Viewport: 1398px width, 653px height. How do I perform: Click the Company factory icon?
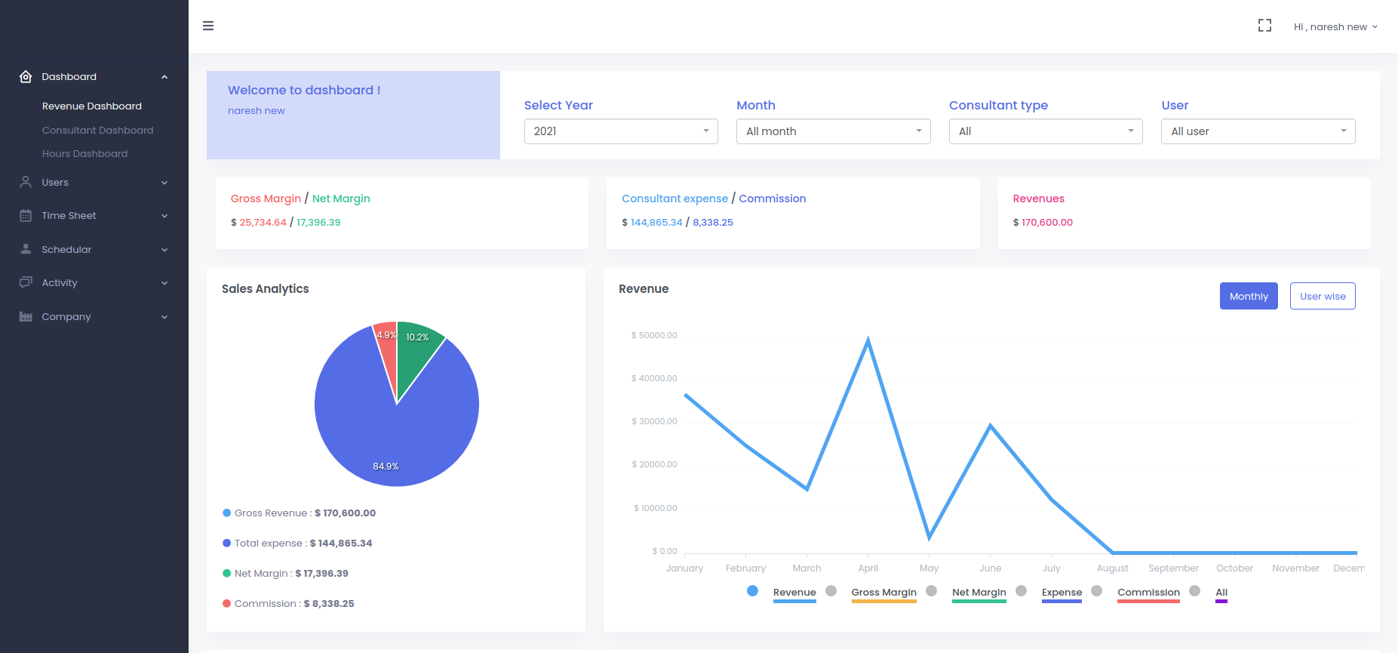tap(26, 317)
